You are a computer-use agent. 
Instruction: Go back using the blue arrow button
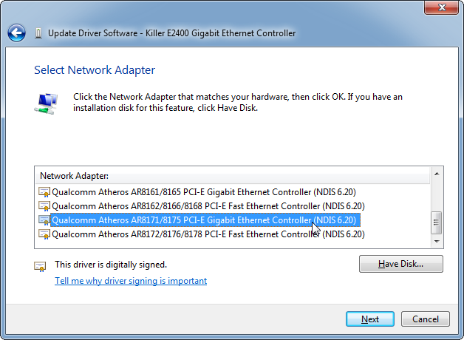tap(16, 33)
